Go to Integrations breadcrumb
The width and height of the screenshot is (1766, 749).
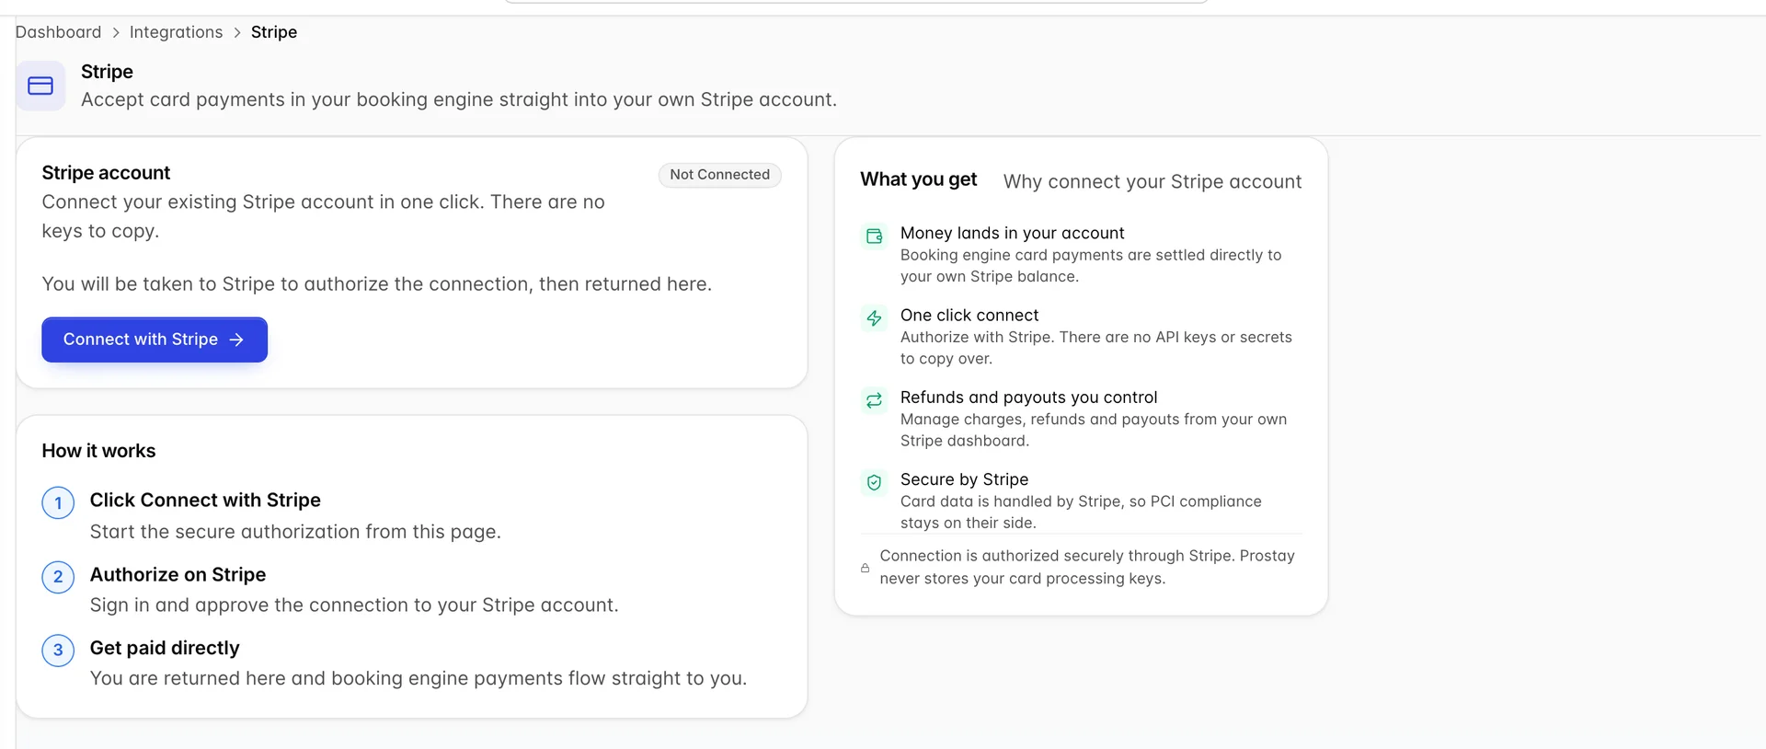point(176,32)
